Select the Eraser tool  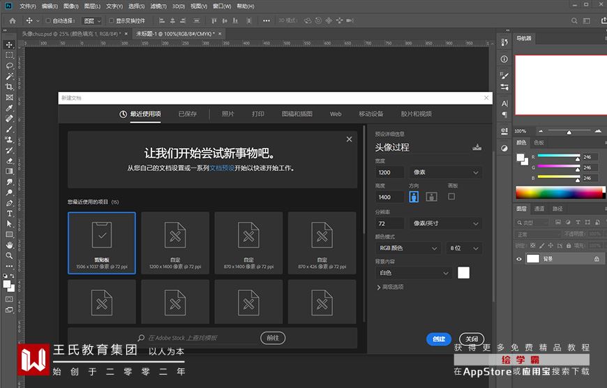coord(9,161)
